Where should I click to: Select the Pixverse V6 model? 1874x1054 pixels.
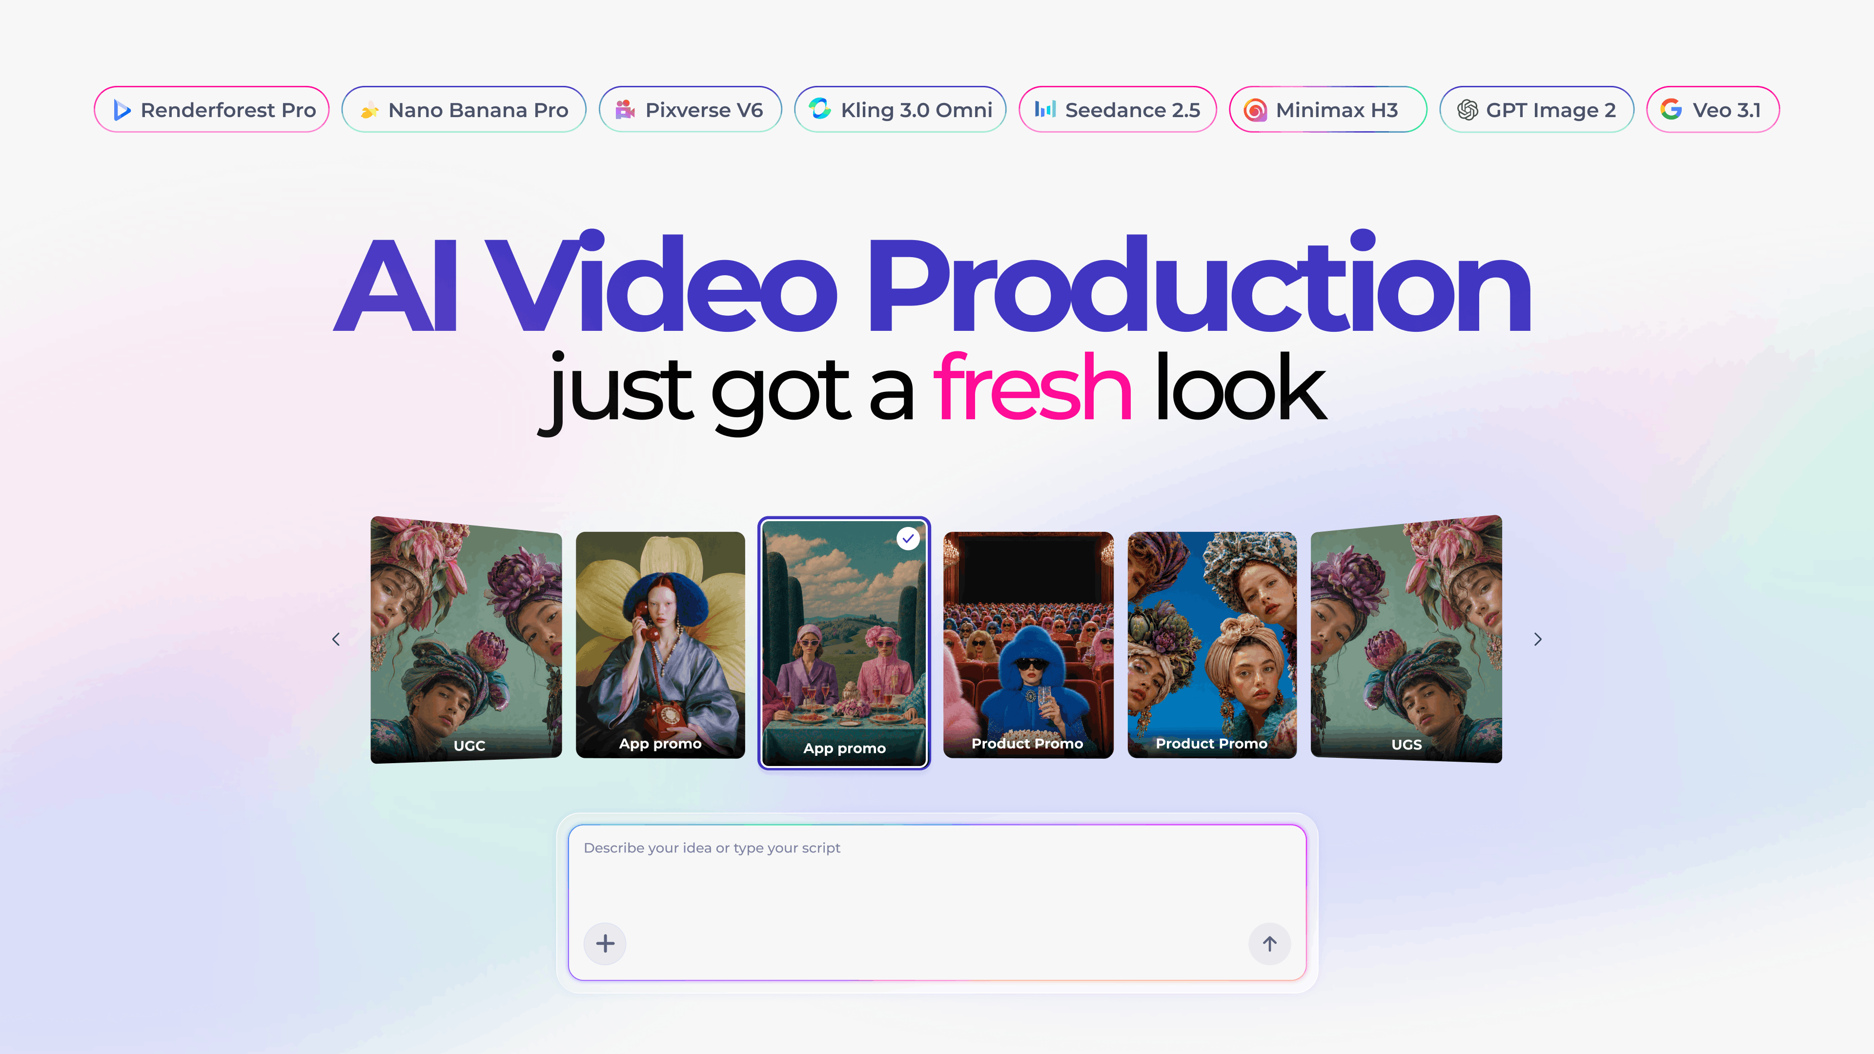(690, 109)
